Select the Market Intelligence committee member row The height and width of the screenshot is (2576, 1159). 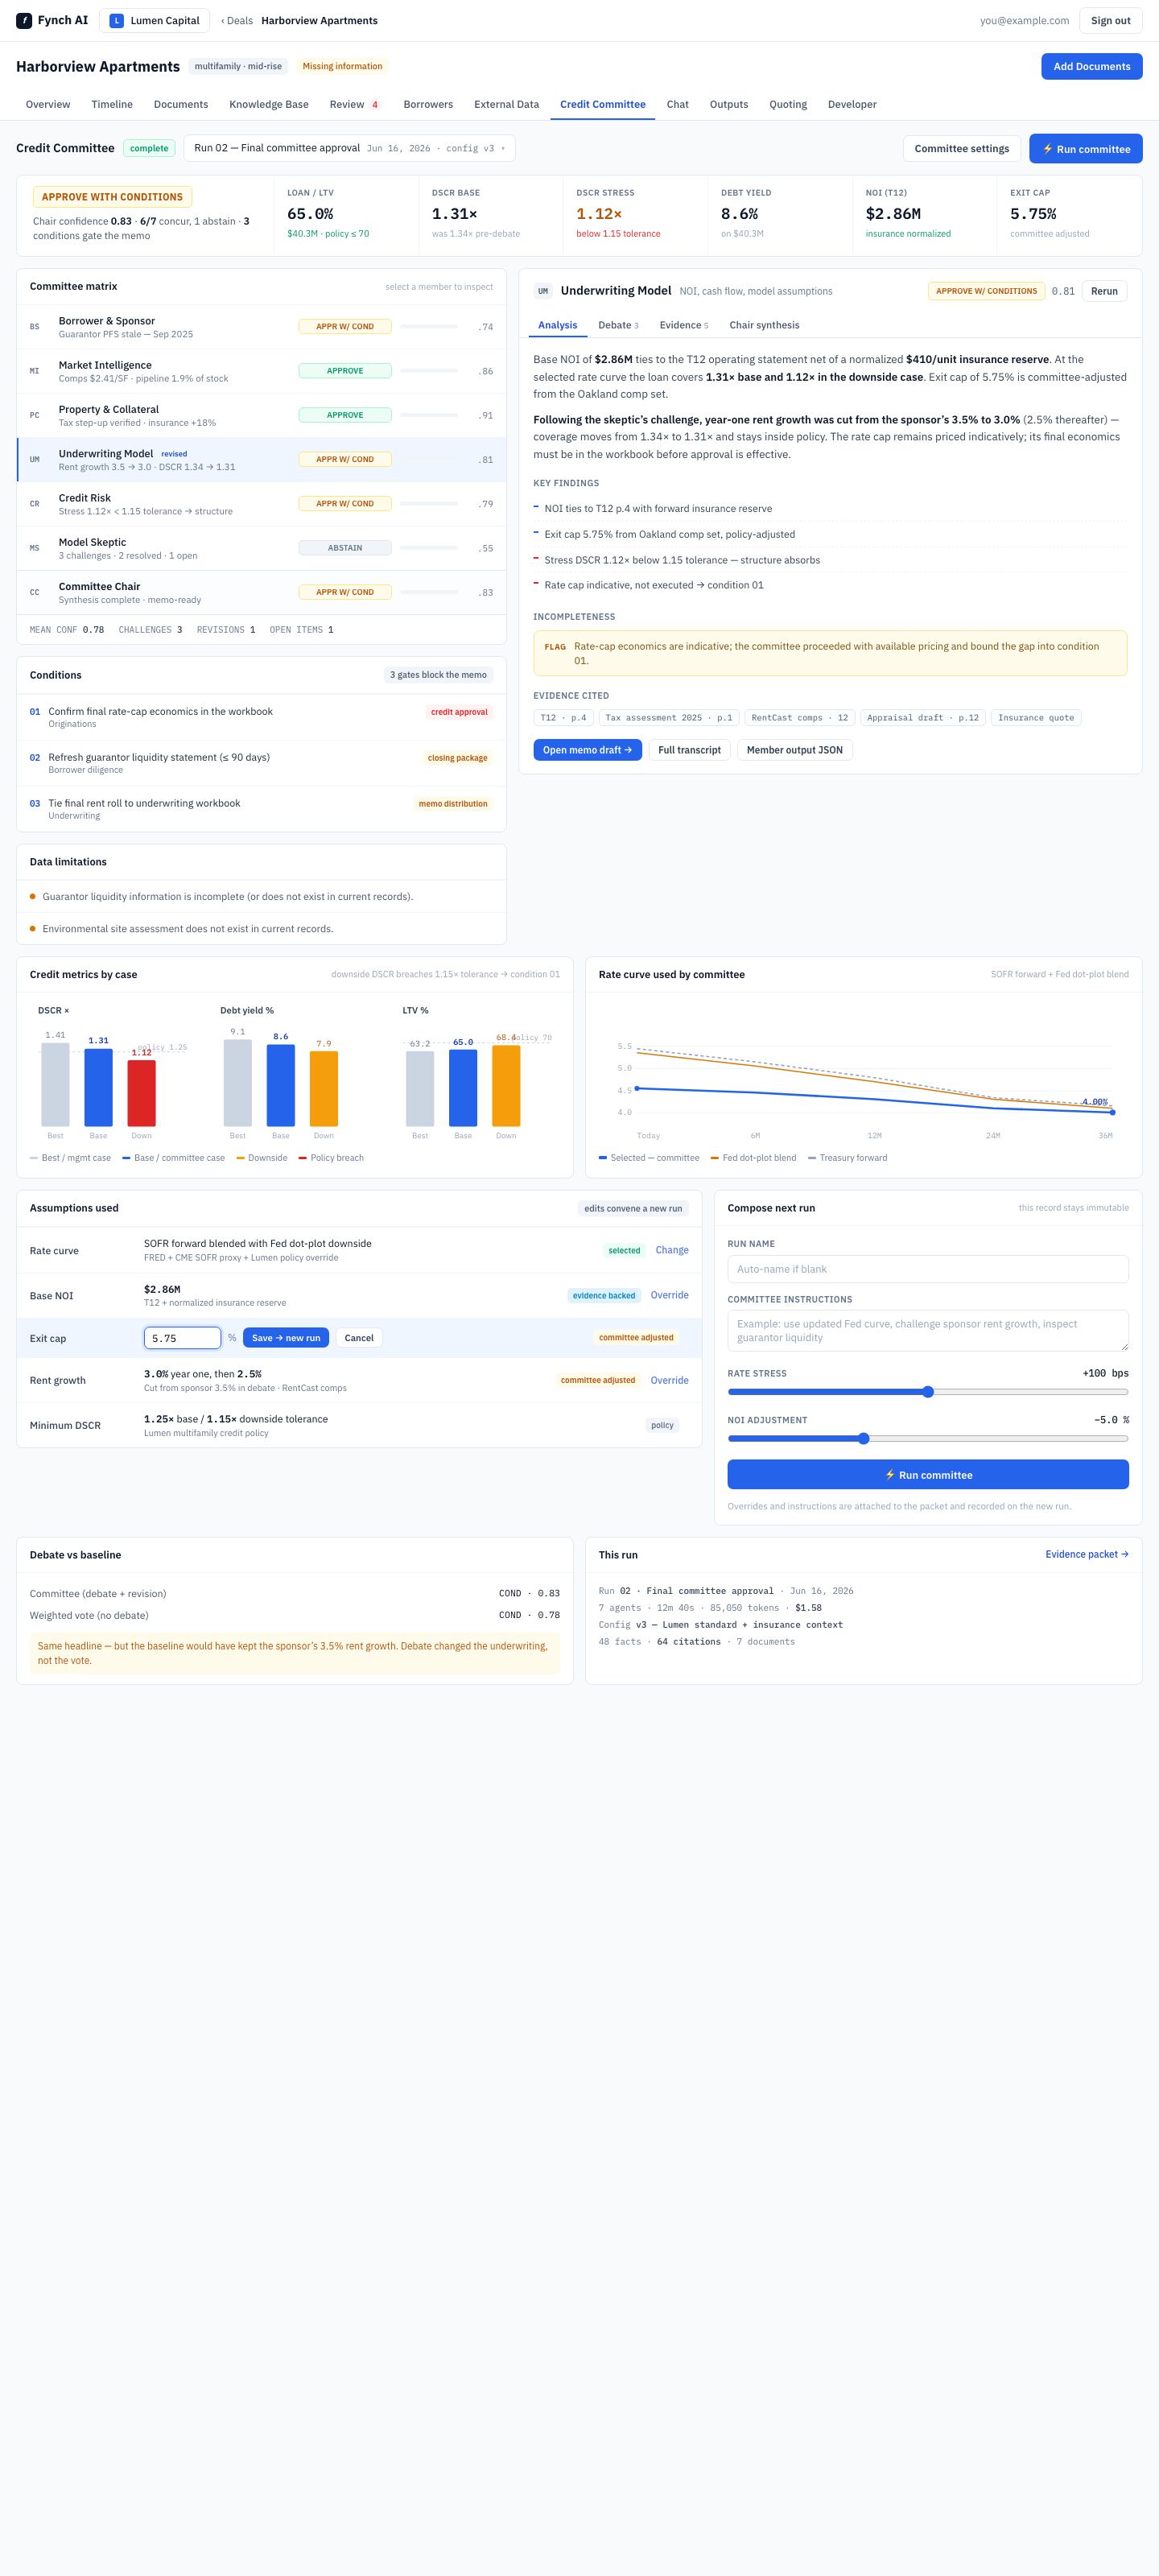262,371
